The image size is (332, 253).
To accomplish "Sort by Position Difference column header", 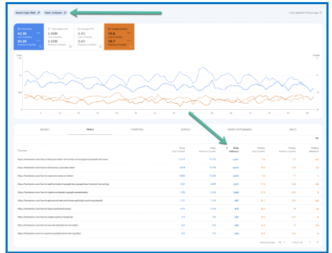I will tap(315, 149).
